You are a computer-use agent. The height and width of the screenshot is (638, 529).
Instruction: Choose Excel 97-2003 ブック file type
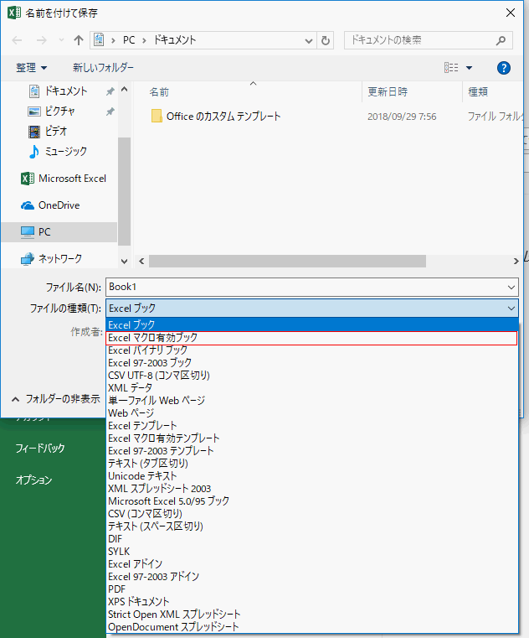click(312, 363)
